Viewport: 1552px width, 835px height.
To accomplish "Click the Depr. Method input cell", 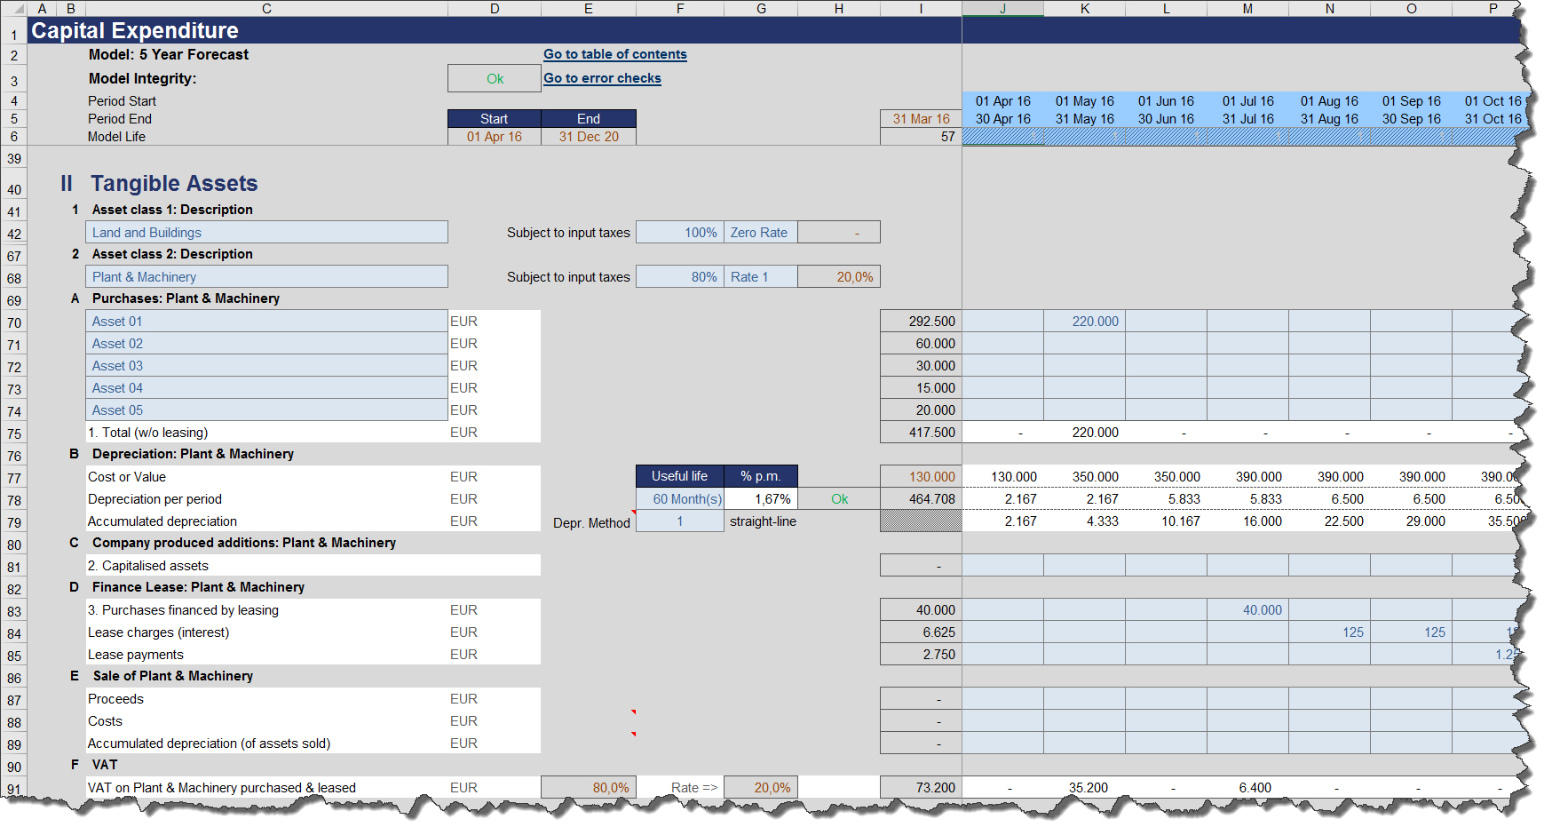I will pos(680,521).
